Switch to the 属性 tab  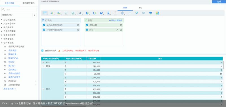[x=140, y=8]
